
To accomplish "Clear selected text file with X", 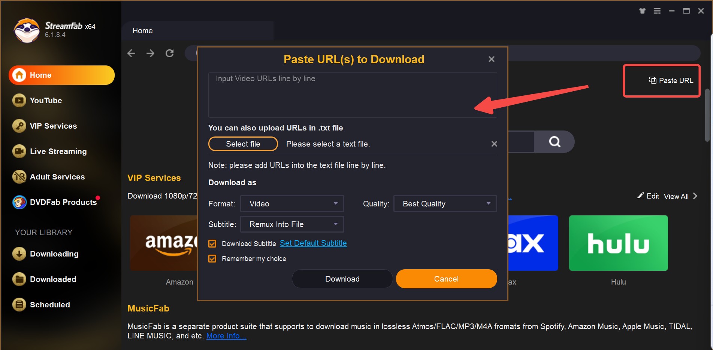I will point(494,144).
